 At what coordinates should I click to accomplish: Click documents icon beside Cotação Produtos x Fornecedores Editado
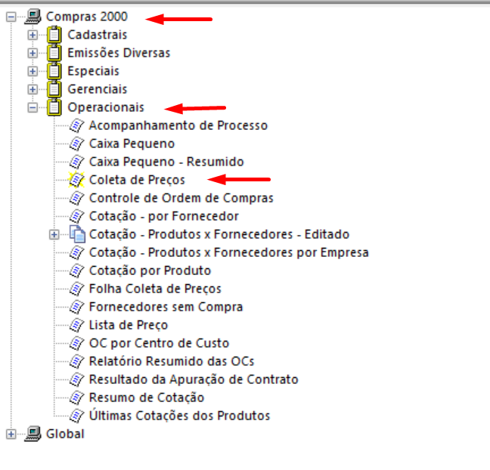(77, 234)
